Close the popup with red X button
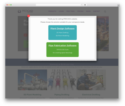Viewport: 125px width, 106px height. pyautogui.click(x=28, y=16)
